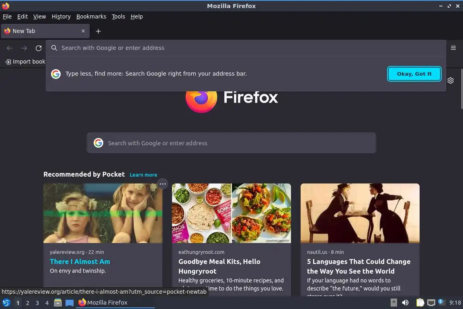Click the network status tray icon
The width and height of the screenshot is (463, 309).
tap(431, 303)
